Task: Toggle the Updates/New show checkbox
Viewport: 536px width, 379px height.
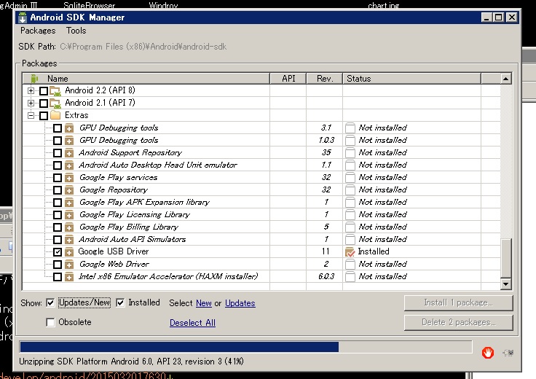Action: (x=50, y=302)
